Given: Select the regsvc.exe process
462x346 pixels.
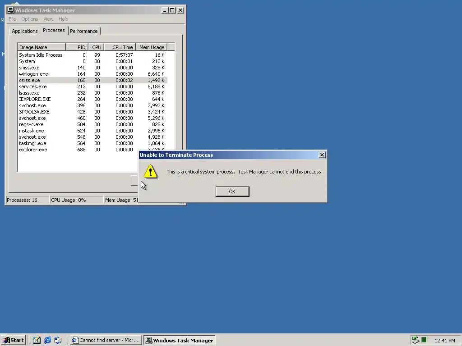Looking at the screenshot, I should 92,124.
